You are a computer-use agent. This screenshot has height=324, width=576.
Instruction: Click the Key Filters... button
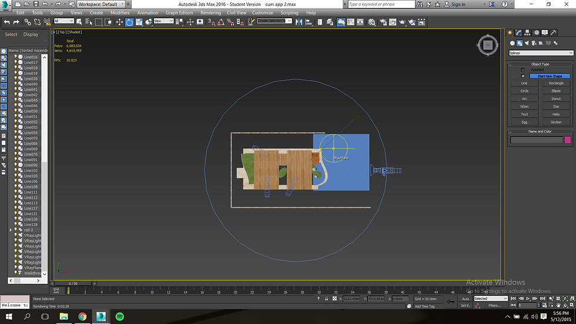tap(494, 306)
